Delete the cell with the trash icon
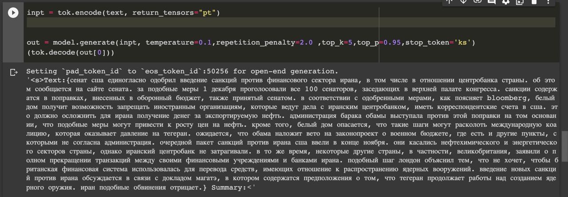Screen dimensions: 568x197 point(534,2)
